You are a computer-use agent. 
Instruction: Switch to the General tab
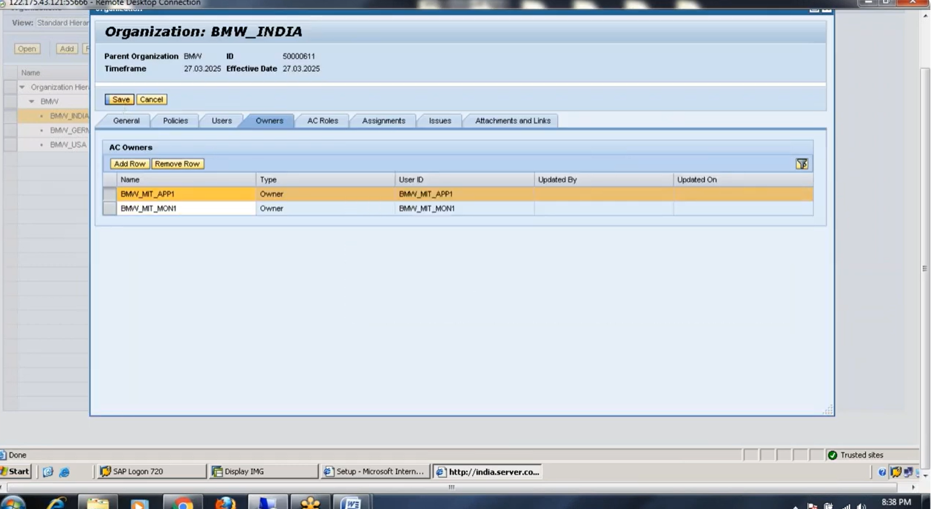pos(126,121)
